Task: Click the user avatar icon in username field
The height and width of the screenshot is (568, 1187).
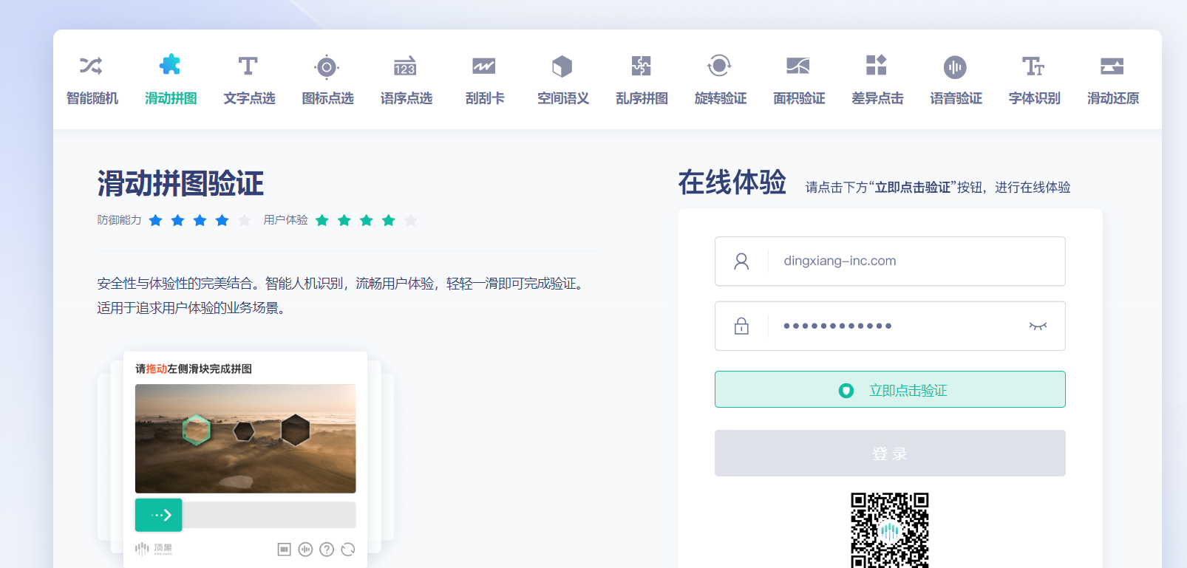Action: pos(741,261)
